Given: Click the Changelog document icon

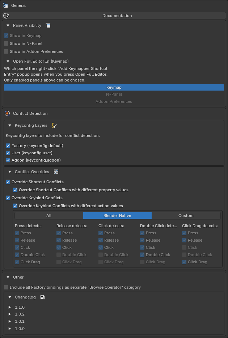Looking at the screenshot, I should click(x=42, y=297).
